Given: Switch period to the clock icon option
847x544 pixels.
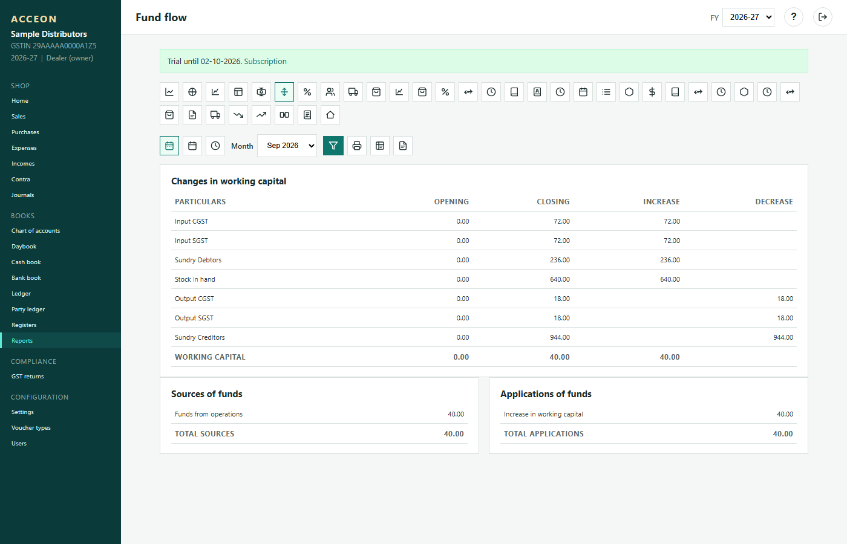Looking at the screenshot, I should tap(215, 146).
